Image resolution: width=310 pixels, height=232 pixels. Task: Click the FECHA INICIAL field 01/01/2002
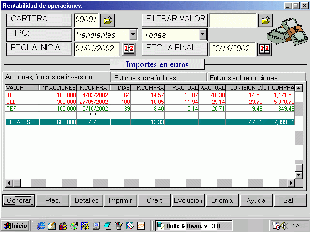97,49
